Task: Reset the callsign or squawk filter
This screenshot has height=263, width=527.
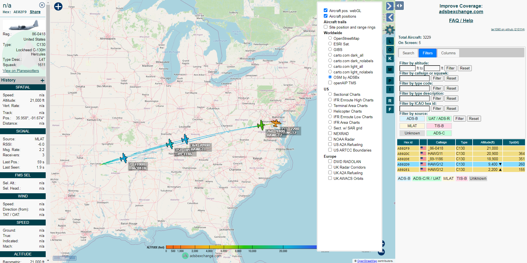Action: [451, 78]
